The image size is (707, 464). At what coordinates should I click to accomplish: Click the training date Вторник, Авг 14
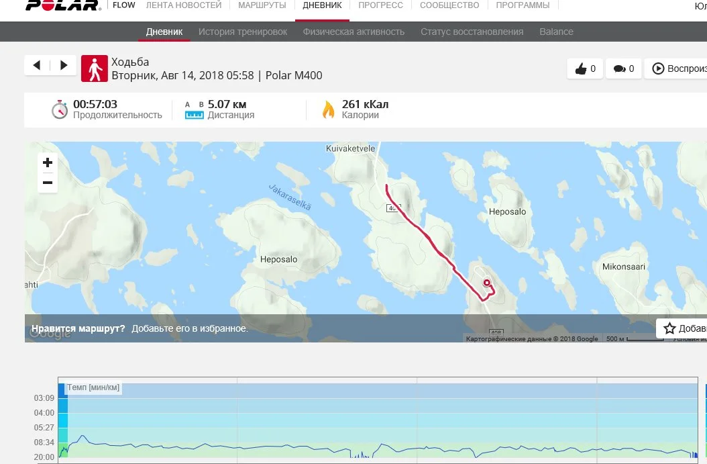[x=182, y=75]
